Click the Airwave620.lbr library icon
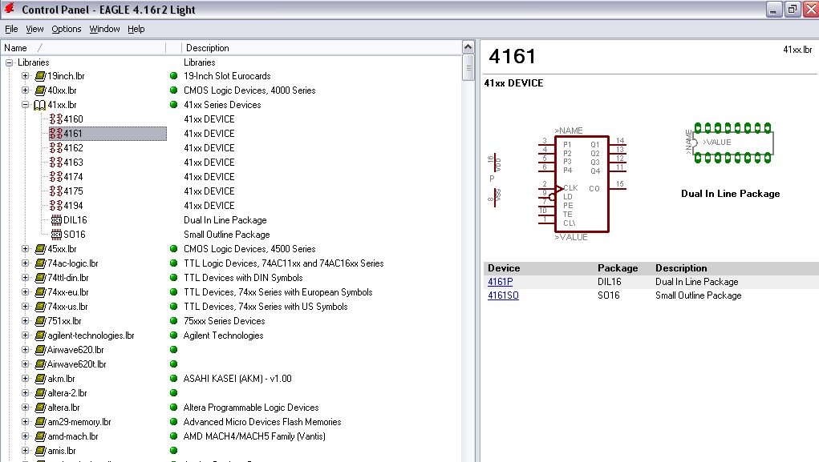 40,350
